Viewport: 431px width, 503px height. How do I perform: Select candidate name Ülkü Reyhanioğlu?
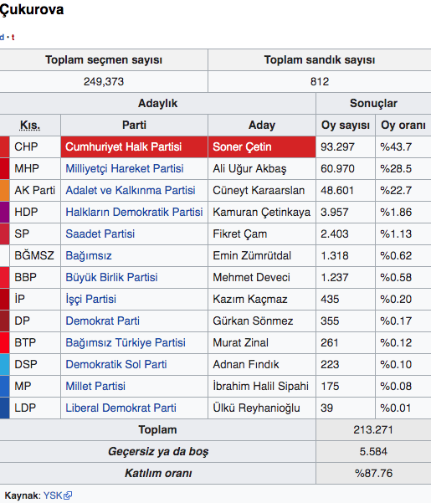256,408
